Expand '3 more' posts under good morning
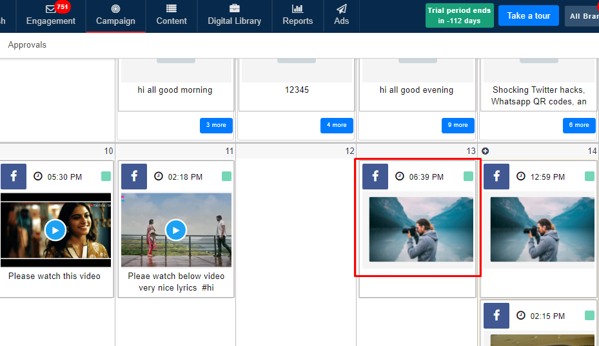The image size is (599, 346). 216,125
